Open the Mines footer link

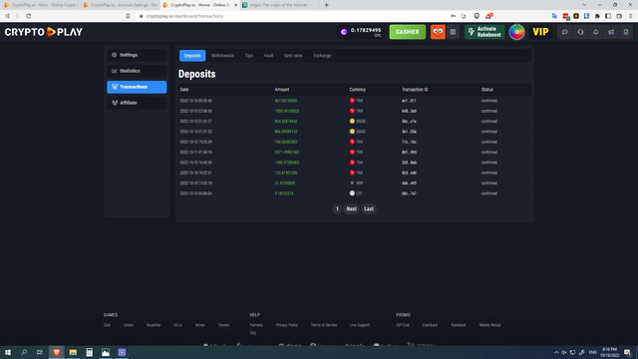pyautogui.click(x=199, y=325)
